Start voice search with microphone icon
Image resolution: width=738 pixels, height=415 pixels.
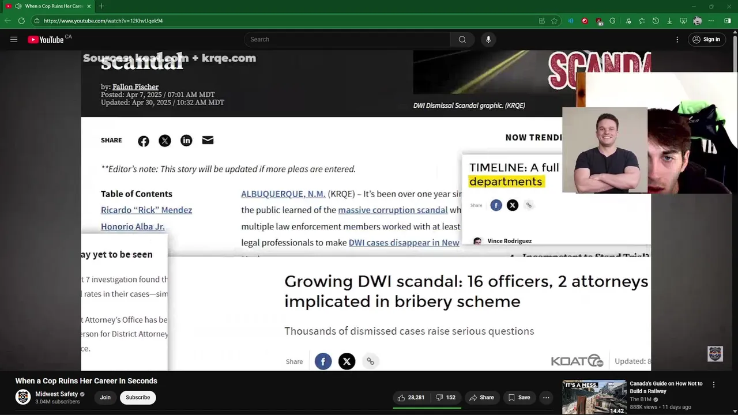pos(488,39)
